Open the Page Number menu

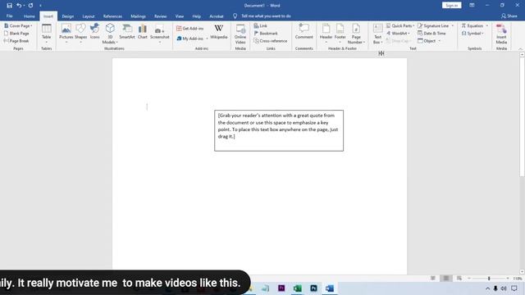356,34
